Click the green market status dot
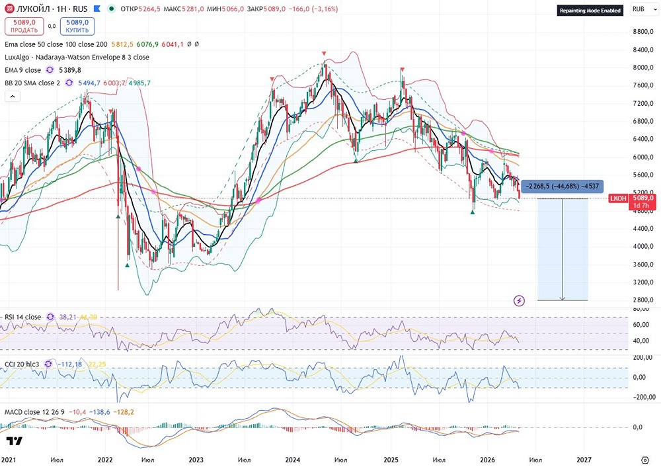 point(111,9)
